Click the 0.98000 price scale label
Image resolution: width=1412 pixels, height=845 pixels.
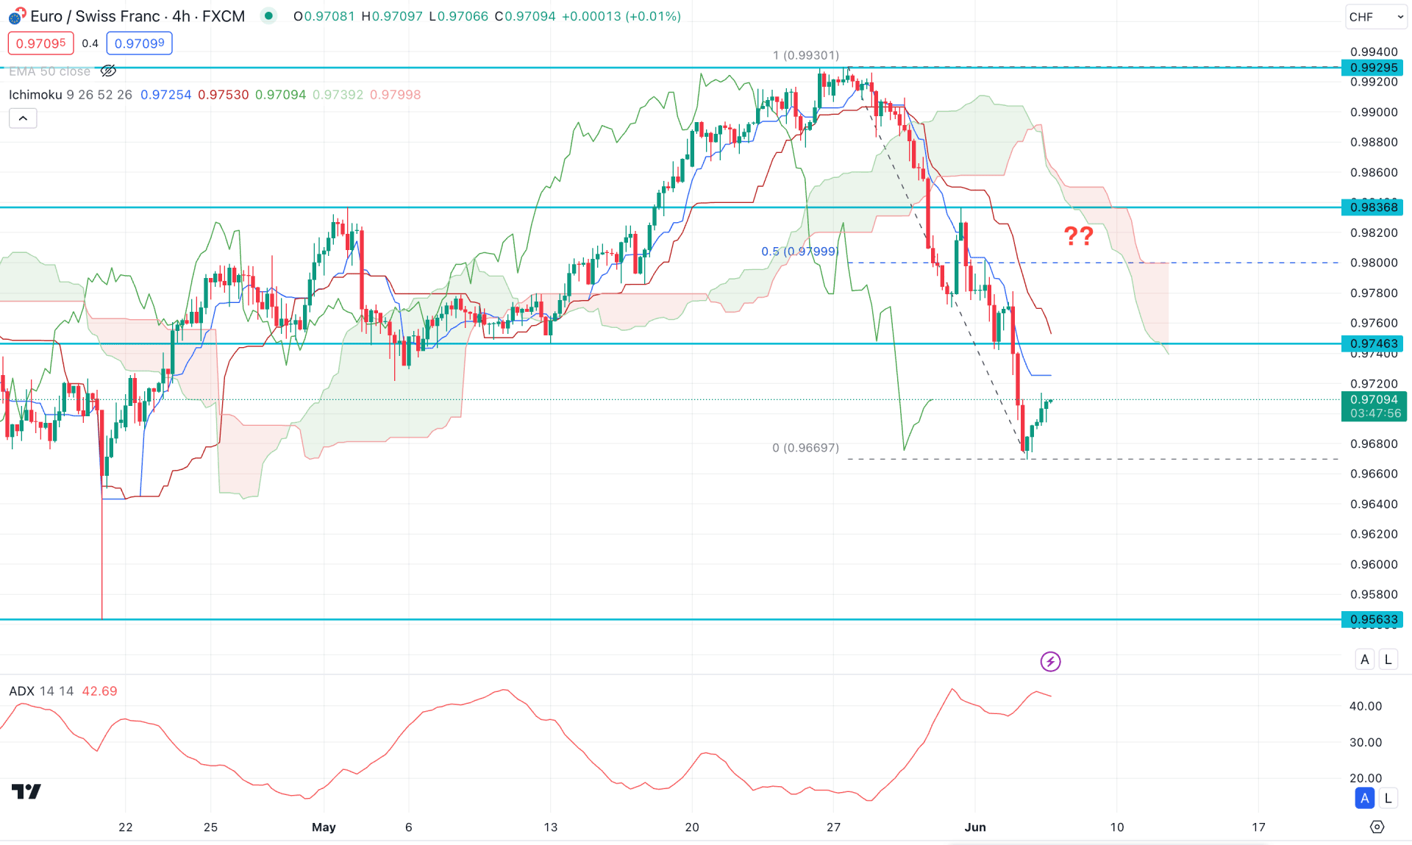click(1374, 263)
